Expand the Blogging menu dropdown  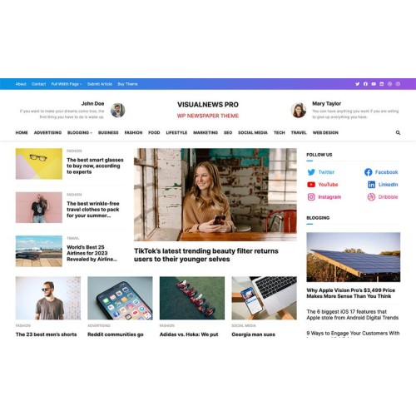click(80, 132)
